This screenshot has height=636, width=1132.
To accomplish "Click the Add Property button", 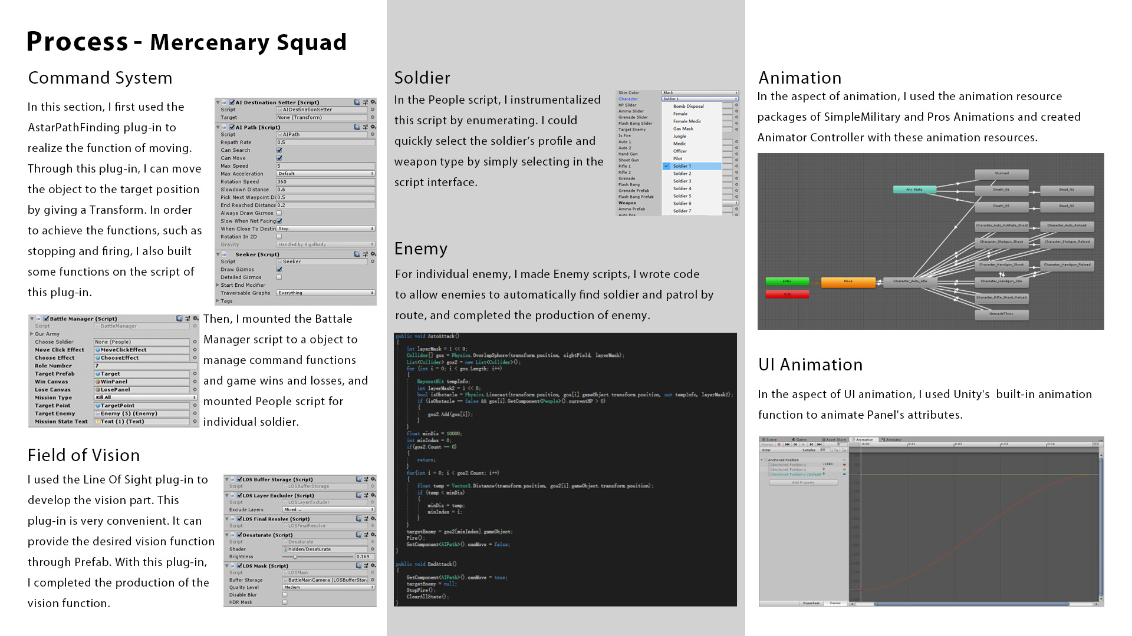I will point(803,482).
